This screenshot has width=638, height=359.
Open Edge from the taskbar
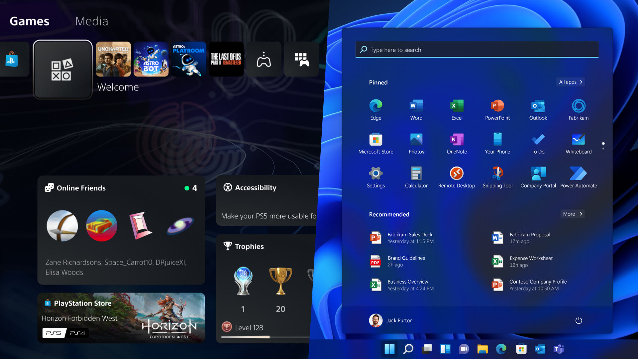501,349
